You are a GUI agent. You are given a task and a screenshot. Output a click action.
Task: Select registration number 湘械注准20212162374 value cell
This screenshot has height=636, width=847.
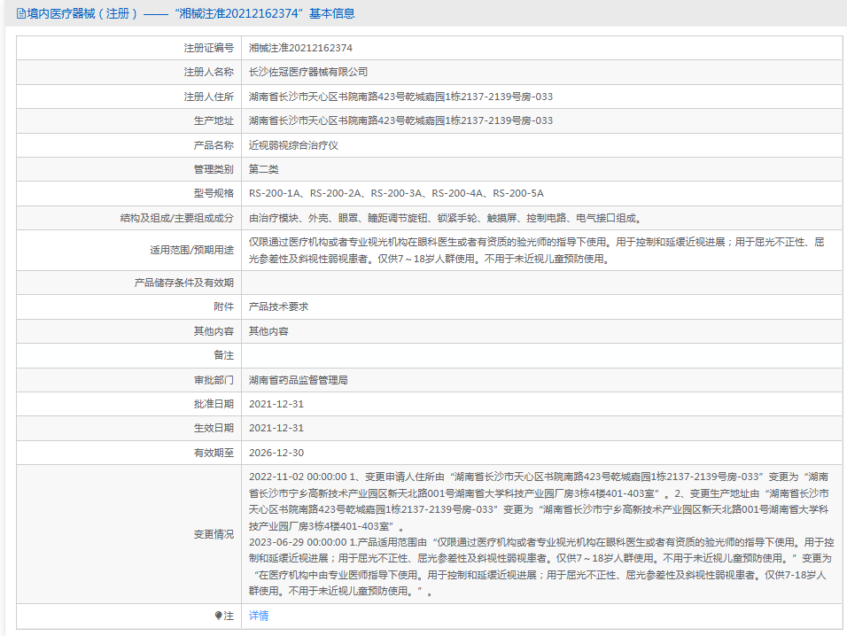(300, 48)
